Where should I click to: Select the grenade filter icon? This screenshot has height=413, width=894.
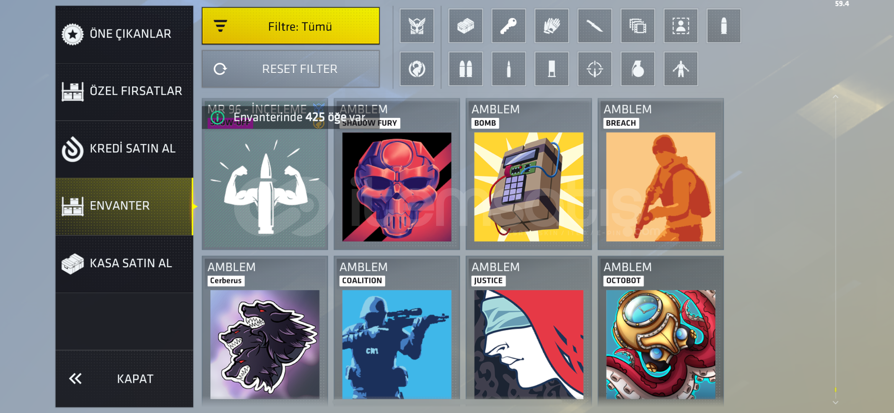638,69
